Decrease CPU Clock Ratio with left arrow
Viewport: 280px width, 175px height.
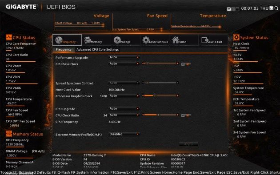(x=143, y=115)
